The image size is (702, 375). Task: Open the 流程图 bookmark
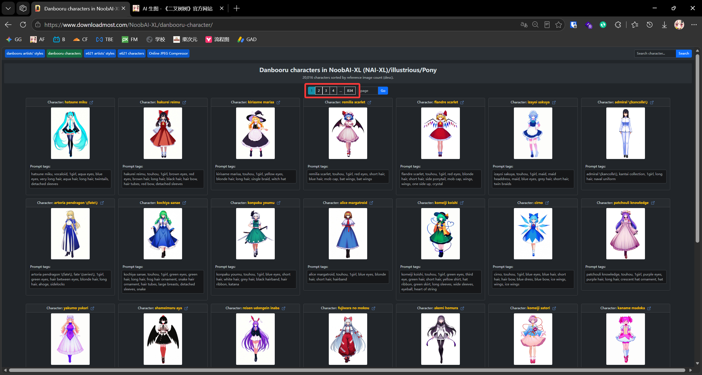pos(217,39)
